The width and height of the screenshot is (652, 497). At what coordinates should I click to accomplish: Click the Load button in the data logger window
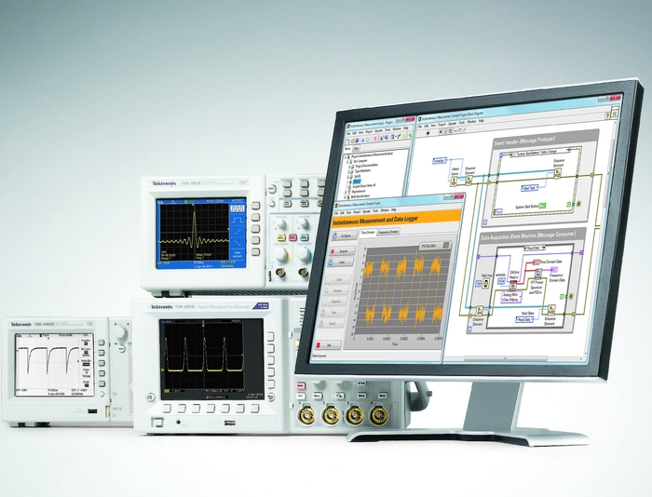pyautogui.click(x=341, y=262)
